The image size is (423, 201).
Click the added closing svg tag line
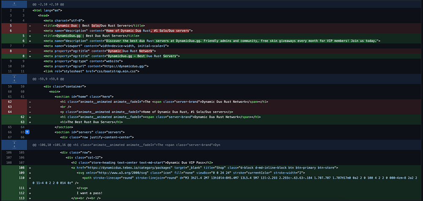click(x=82, y=188)
